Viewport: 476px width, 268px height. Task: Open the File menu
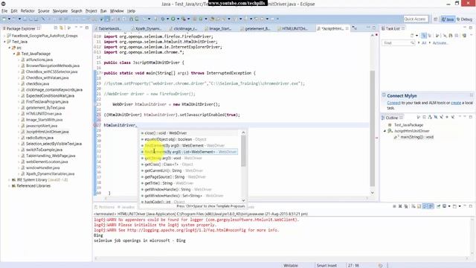(x=4, y=11)
